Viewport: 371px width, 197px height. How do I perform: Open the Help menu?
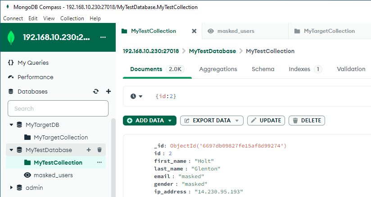(95, 18)
